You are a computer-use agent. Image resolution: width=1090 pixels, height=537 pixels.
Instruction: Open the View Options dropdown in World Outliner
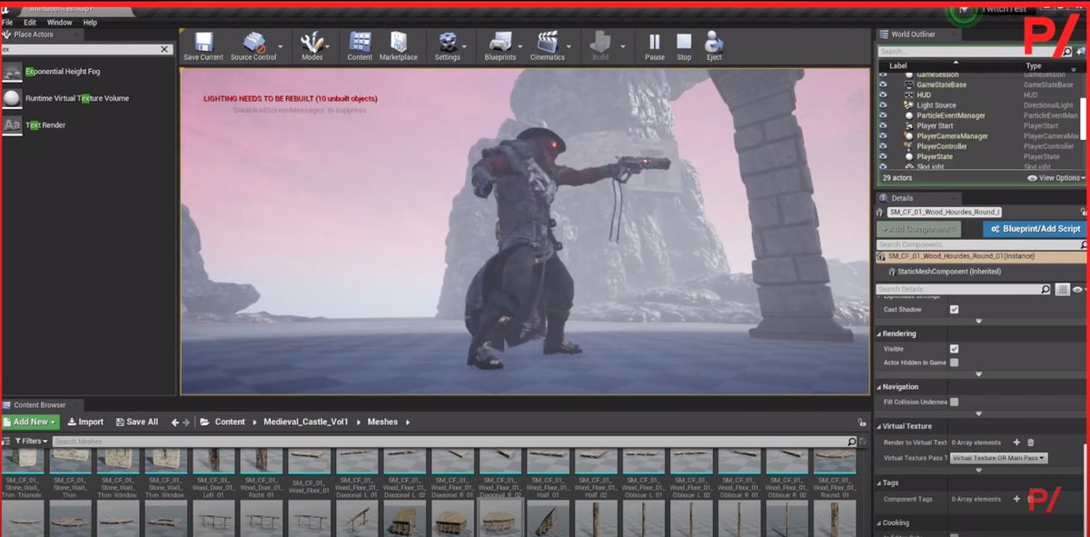click(1056, 178)
